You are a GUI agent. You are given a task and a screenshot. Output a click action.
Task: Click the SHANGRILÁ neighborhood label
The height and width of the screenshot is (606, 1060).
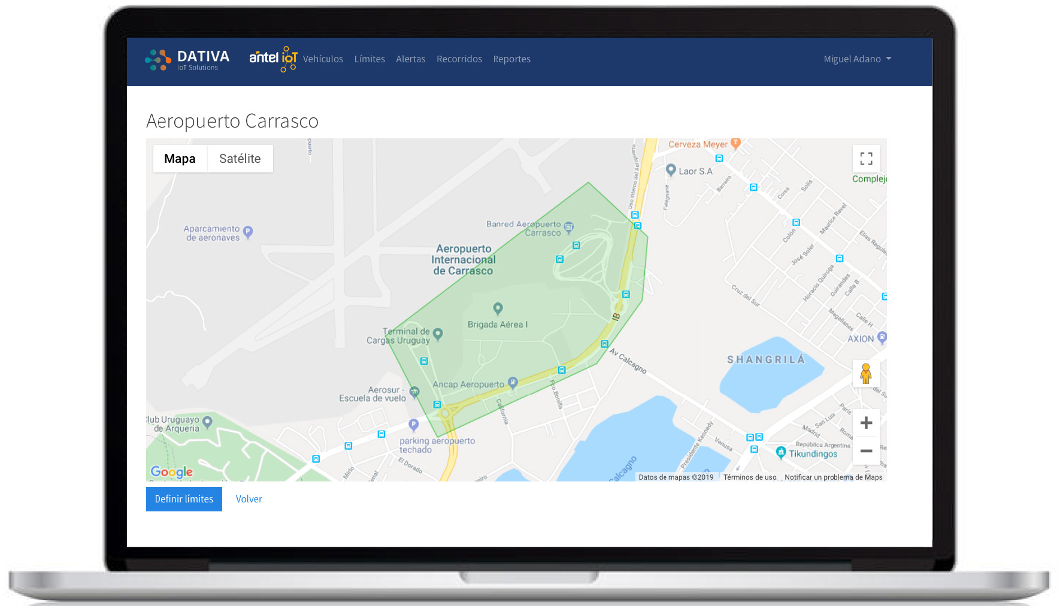coord(766,360)
